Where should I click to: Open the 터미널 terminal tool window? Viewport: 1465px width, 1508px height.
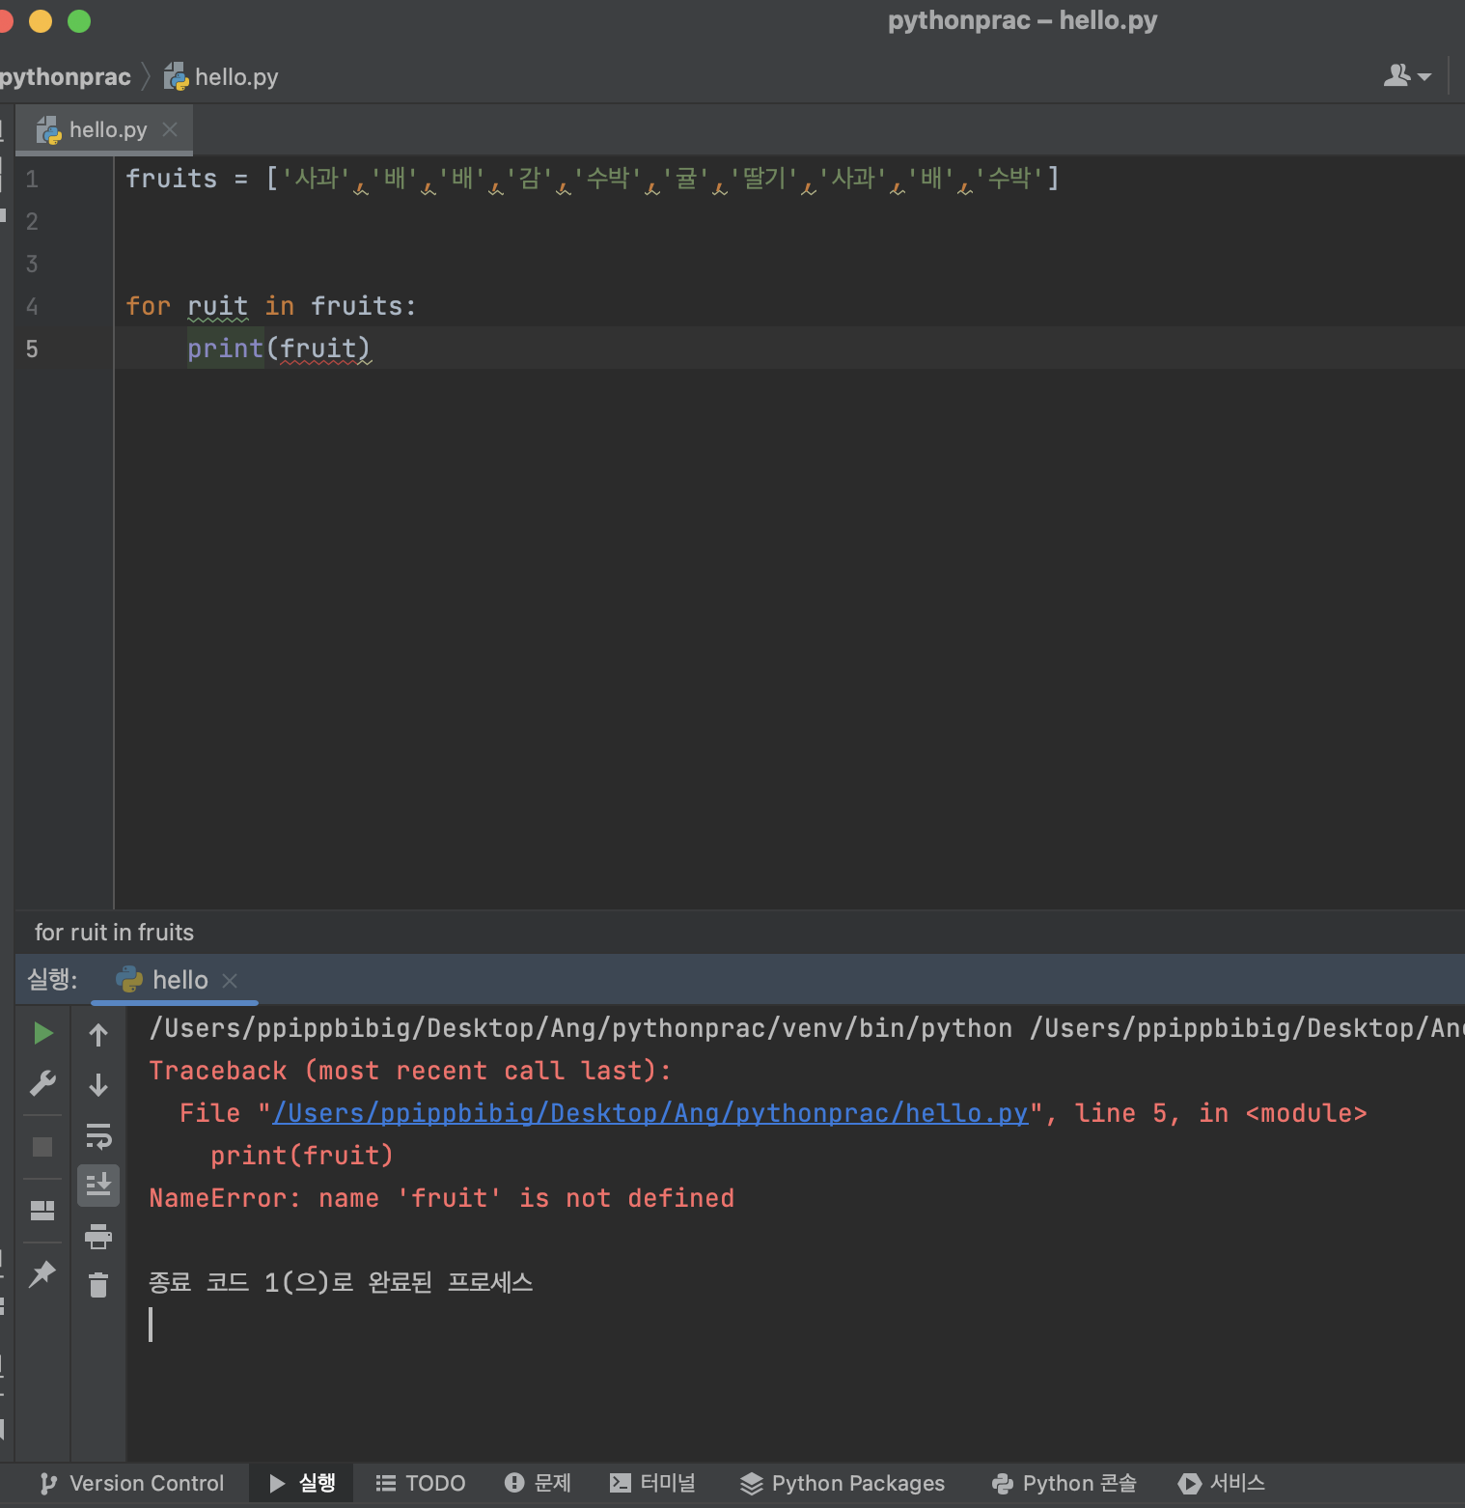652,1483
